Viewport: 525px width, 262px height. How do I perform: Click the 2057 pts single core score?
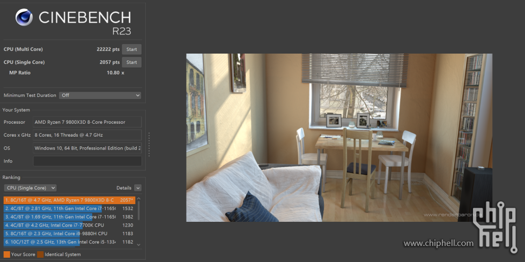(x=109, y=62)
